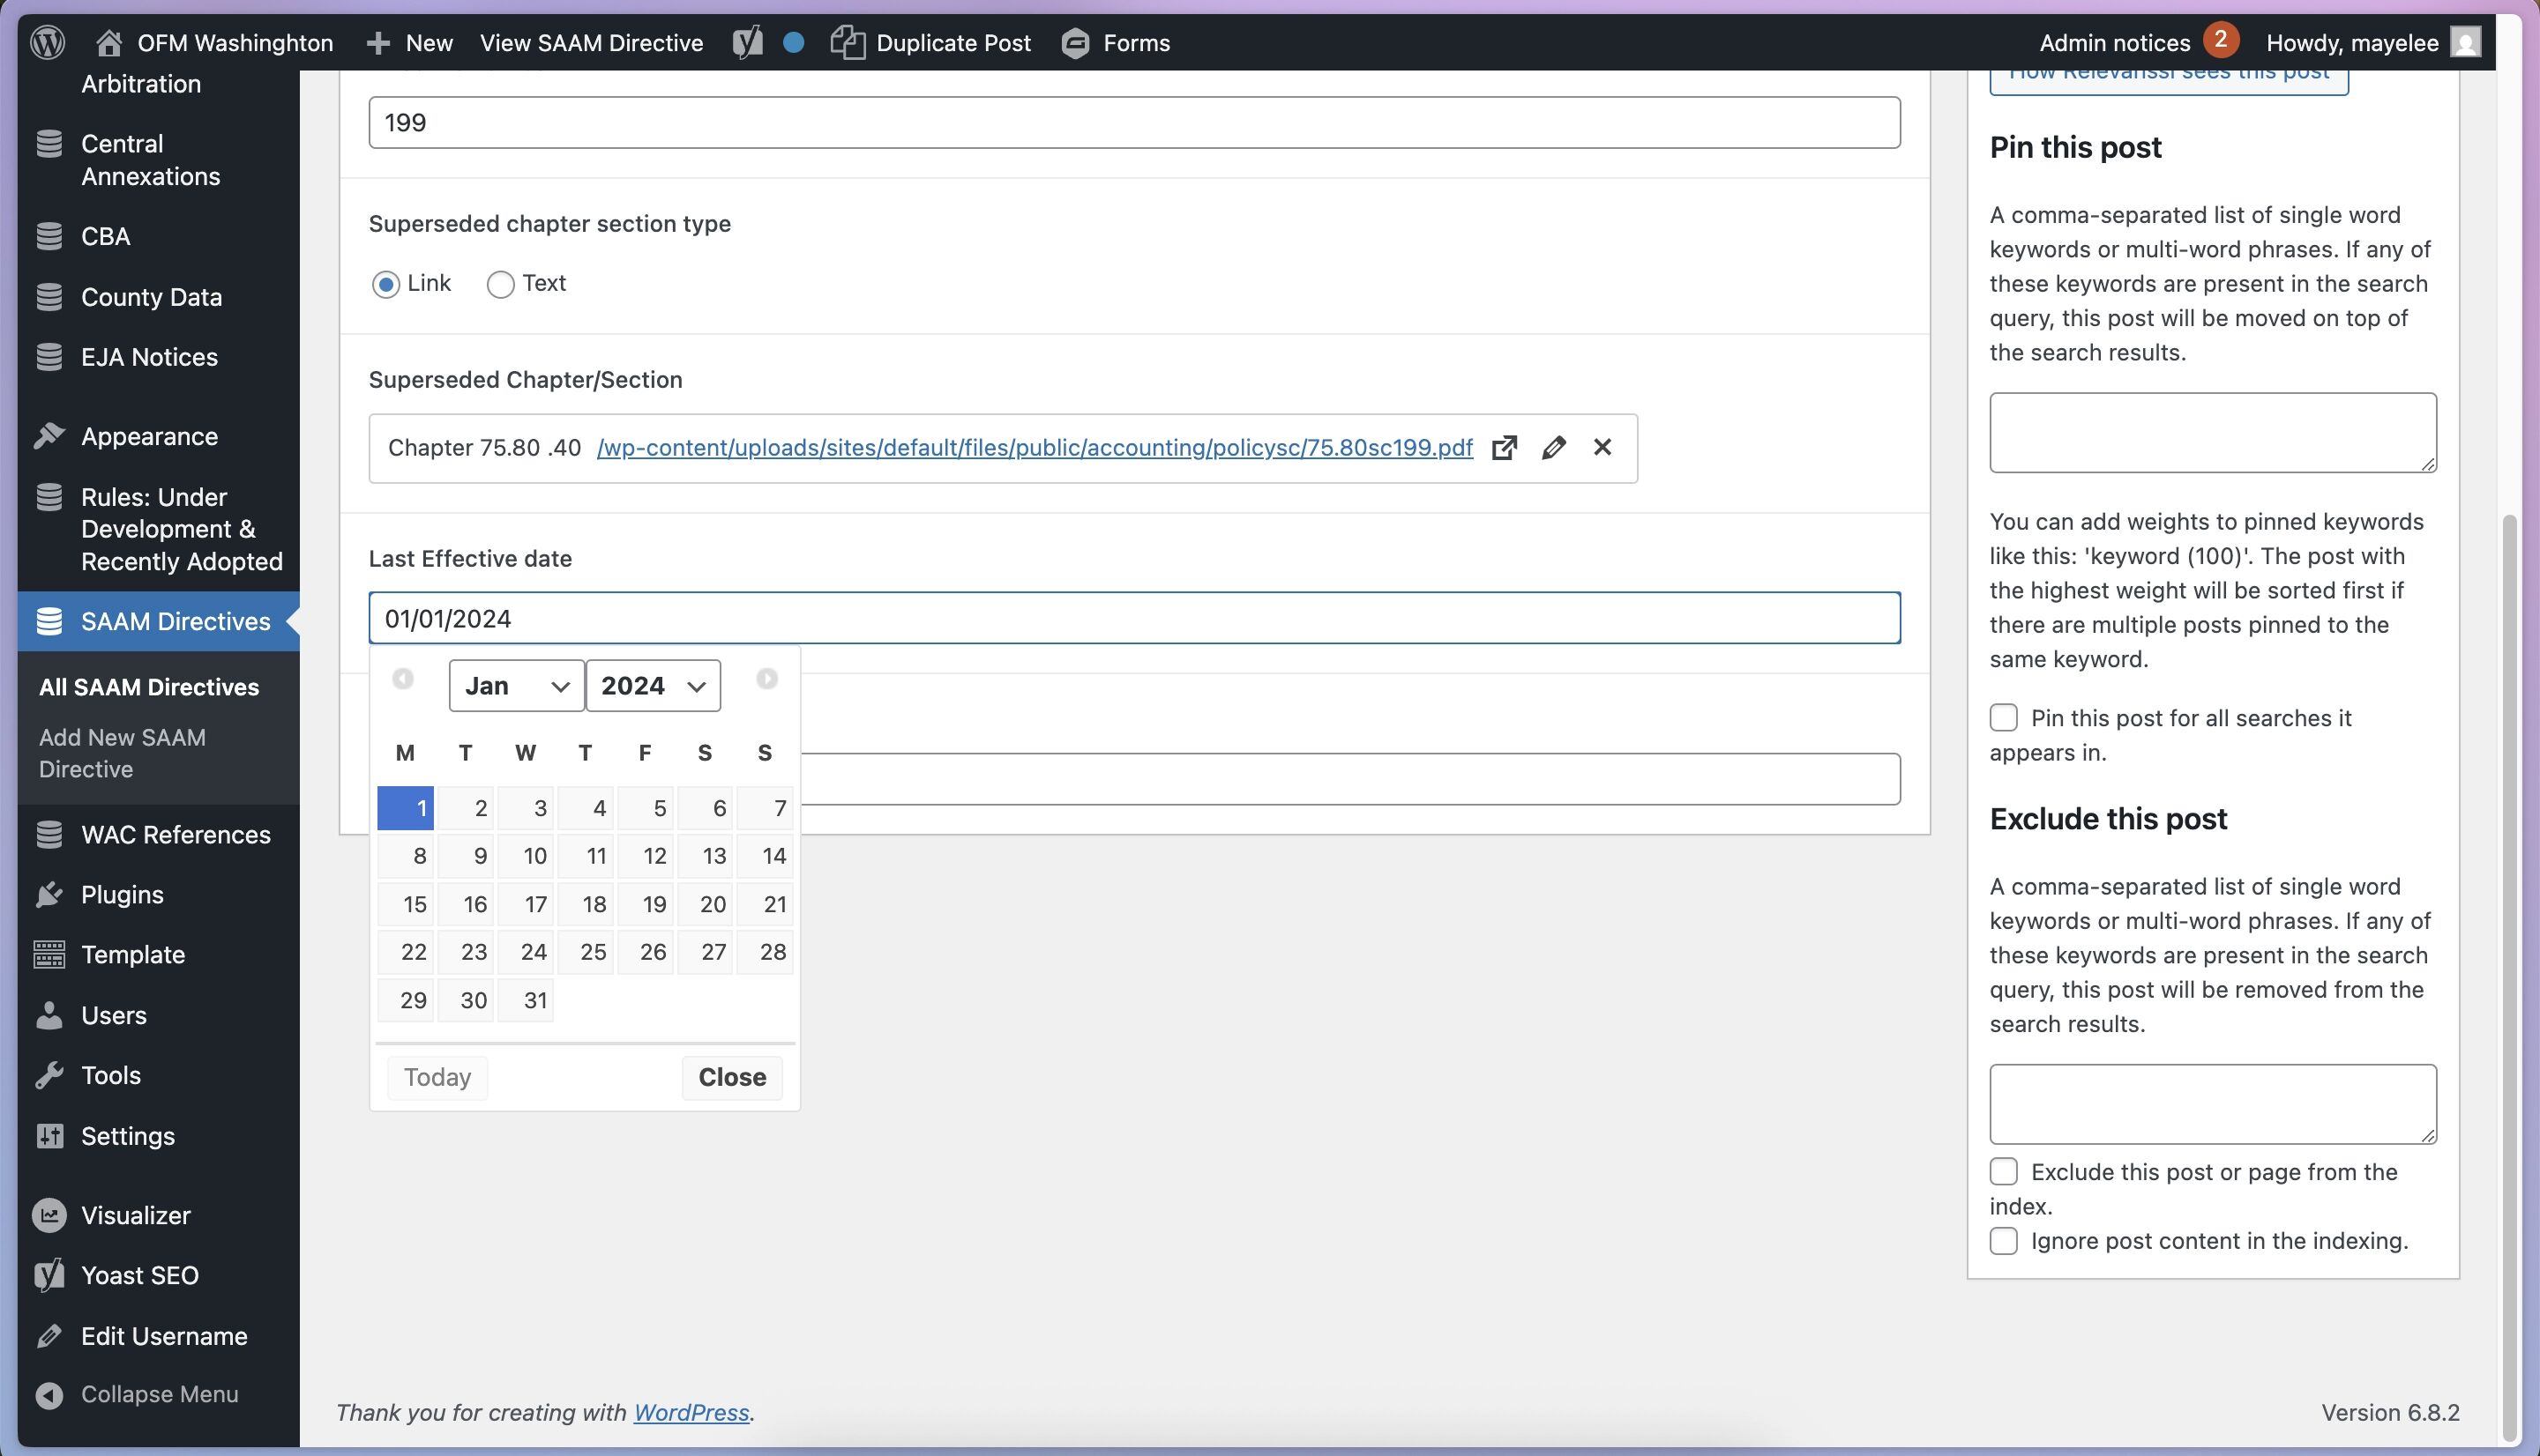
Task: Open the 2024 year dropdown
Action: (x=653, y=686)
